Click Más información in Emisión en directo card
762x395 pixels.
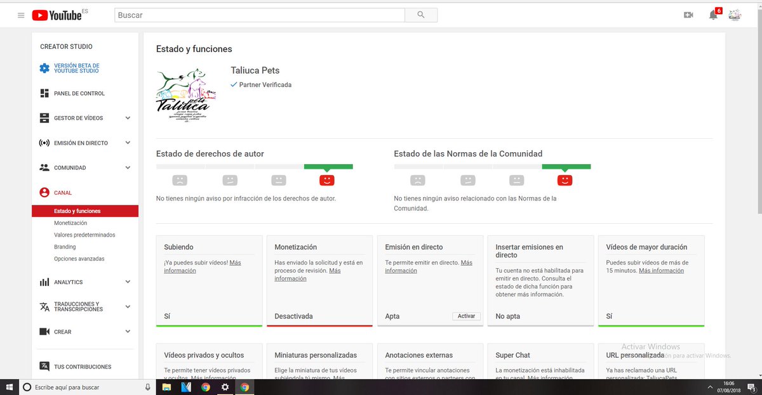tap(429, 266)
